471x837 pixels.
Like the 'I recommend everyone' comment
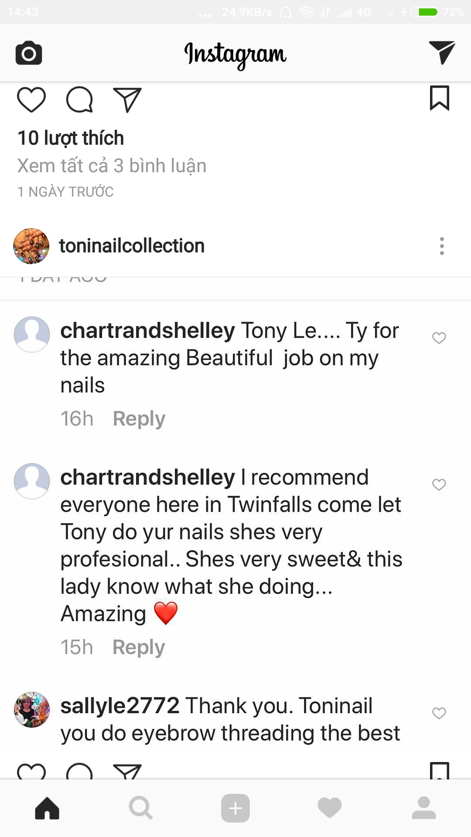[x=439, y=484]
